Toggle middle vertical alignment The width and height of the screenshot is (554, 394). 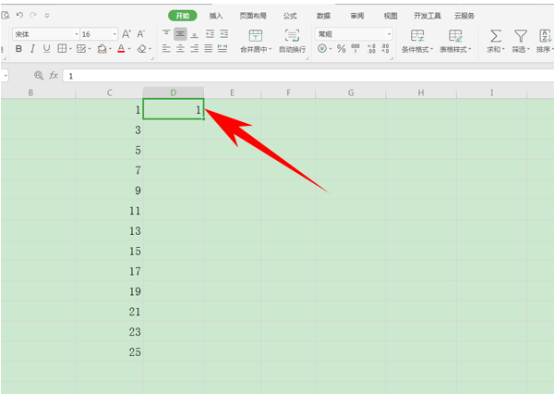[180, 34]
